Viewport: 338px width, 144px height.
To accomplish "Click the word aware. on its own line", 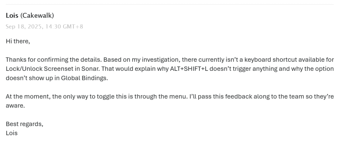I will click(x=15, y=106).
